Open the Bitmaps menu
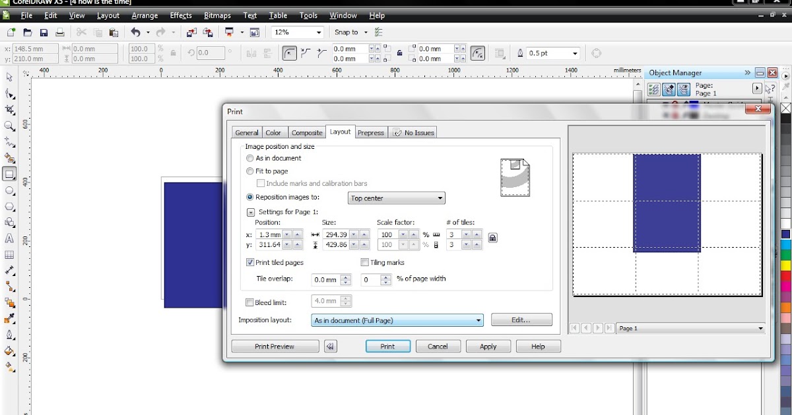The image size is (792, 415). point(217,15)
